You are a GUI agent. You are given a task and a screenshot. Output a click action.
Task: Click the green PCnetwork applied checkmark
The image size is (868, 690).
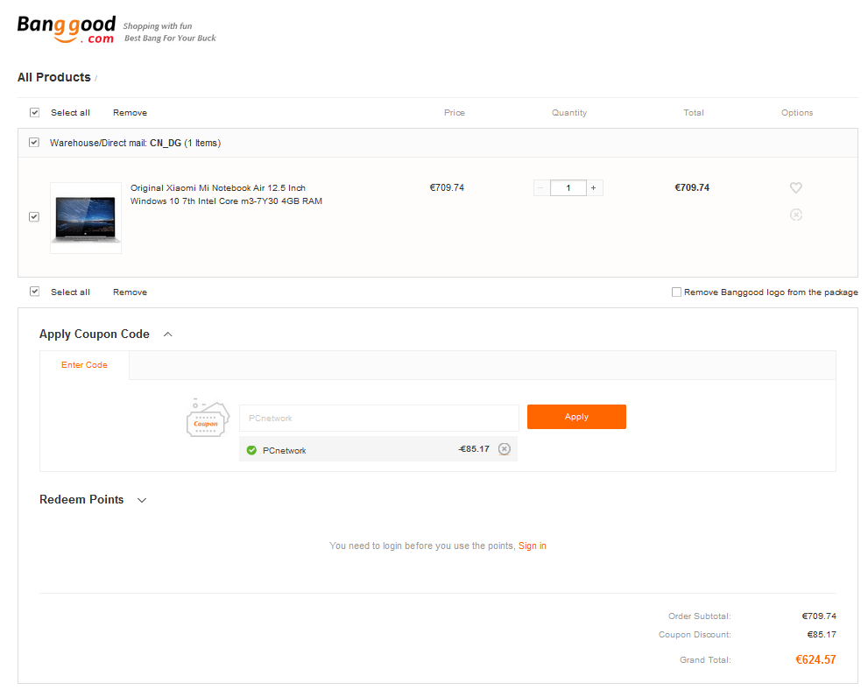(x=251, y=450)
